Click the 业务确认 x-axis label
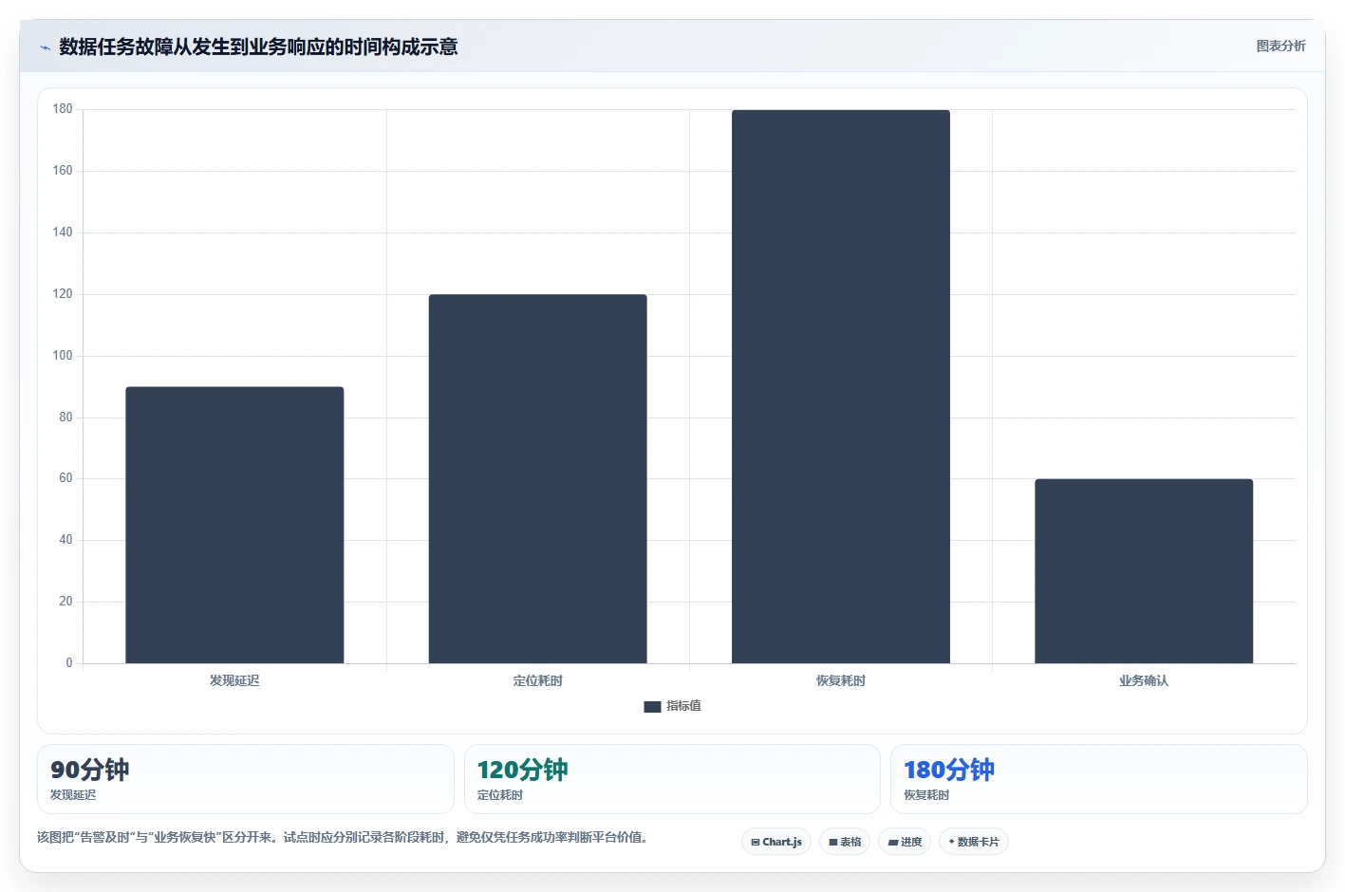1345x892 pixels. click(x=1143, y=680)
